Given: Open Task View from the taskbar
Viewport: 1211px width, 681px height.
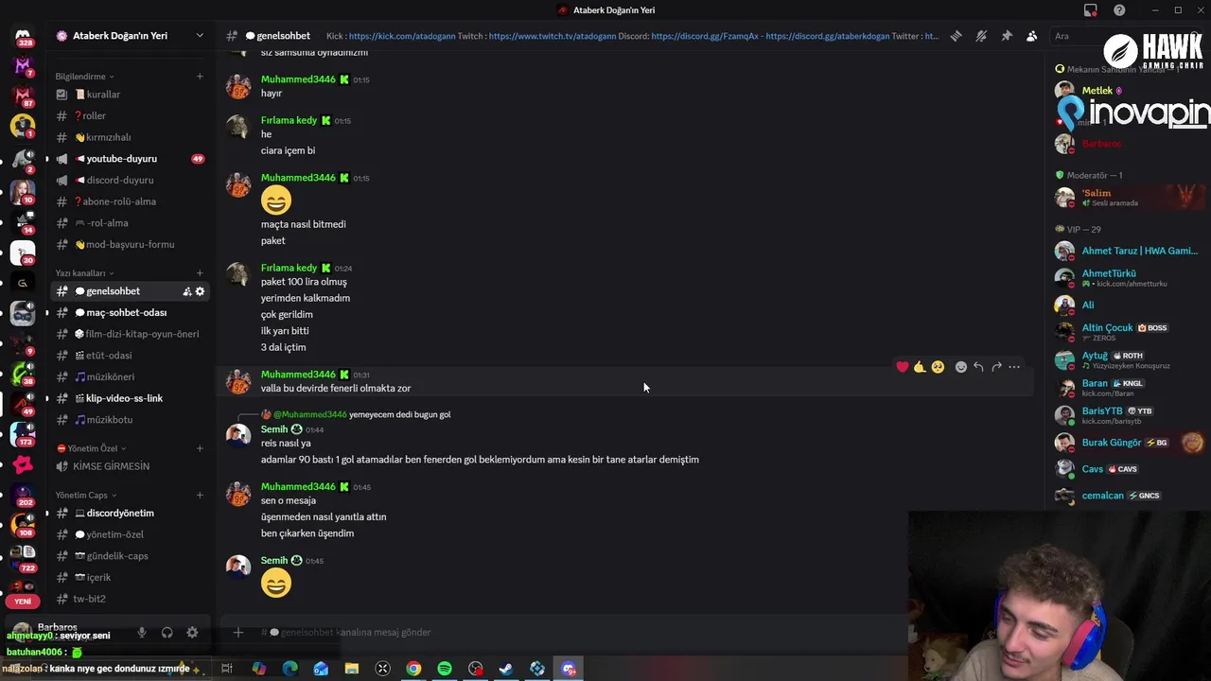Looking at the screenshot, I should (x=227, y=669).
